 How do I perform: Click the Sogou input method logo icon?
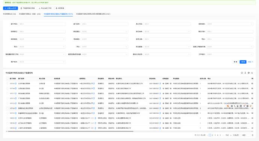pyautogui.click(x=228, y=106)
